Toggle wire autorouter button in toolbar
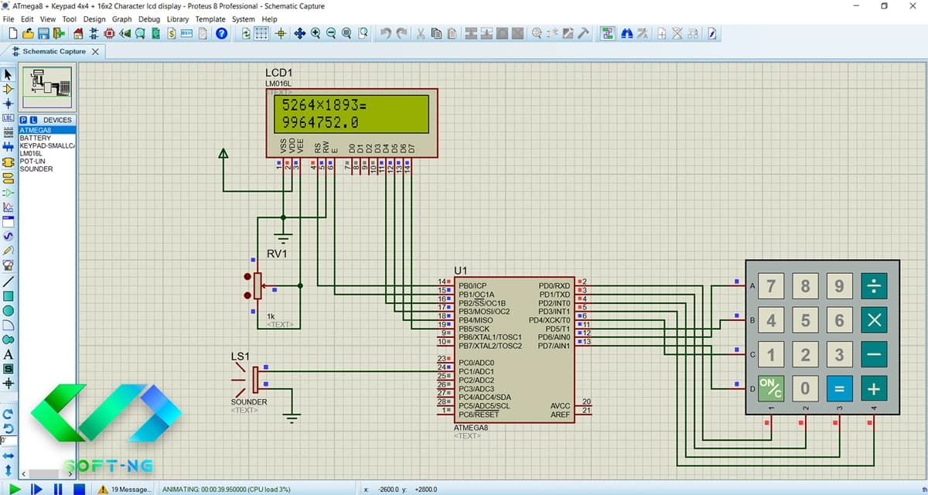This screenshot has width=928, height=495. click(x=608, y=33)
